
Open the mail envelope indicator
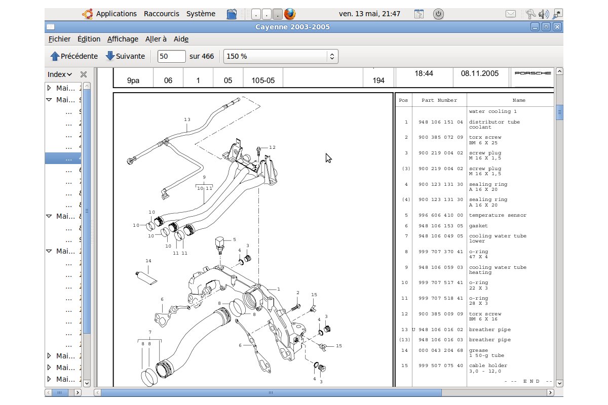coord(511,14)
